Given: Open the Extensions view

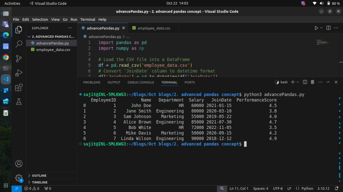Looking at the screenshot, I should [19, 87].
